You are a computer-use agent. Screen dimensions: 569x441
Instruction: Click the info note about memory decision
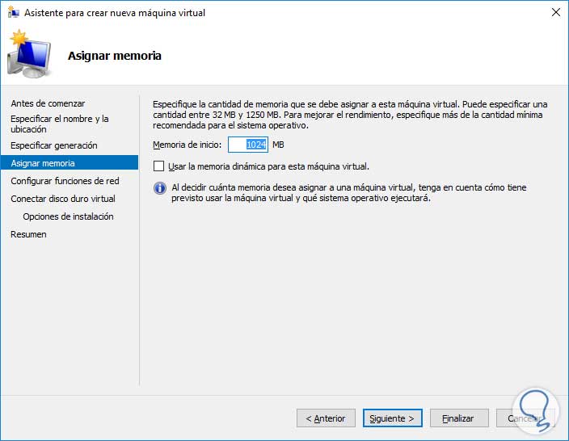coord(348,192)
